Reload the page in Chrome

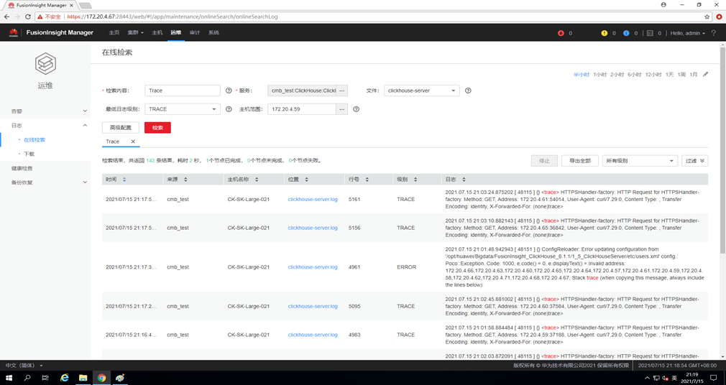tap(28, 17)
